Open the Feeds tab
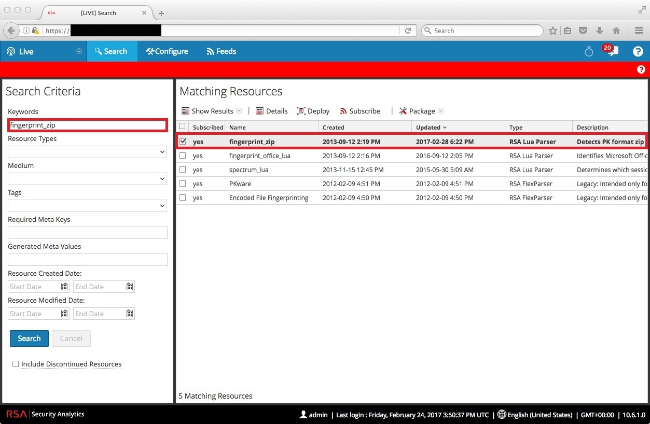This screenshot has width=650, height=424. pyautogui.click(x=221, y=51)
